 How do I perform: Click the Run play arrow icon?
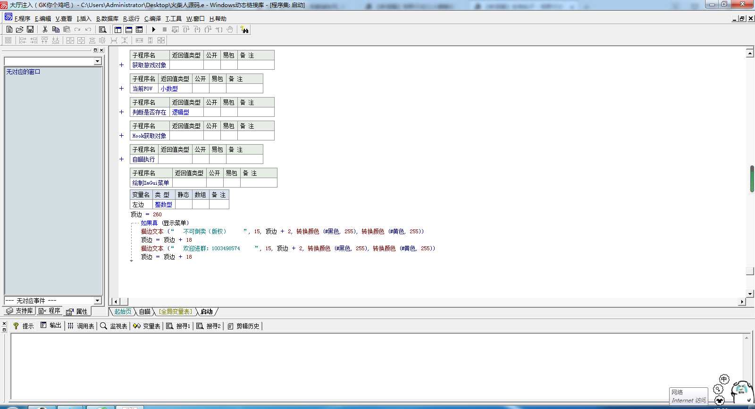[154, 29]
